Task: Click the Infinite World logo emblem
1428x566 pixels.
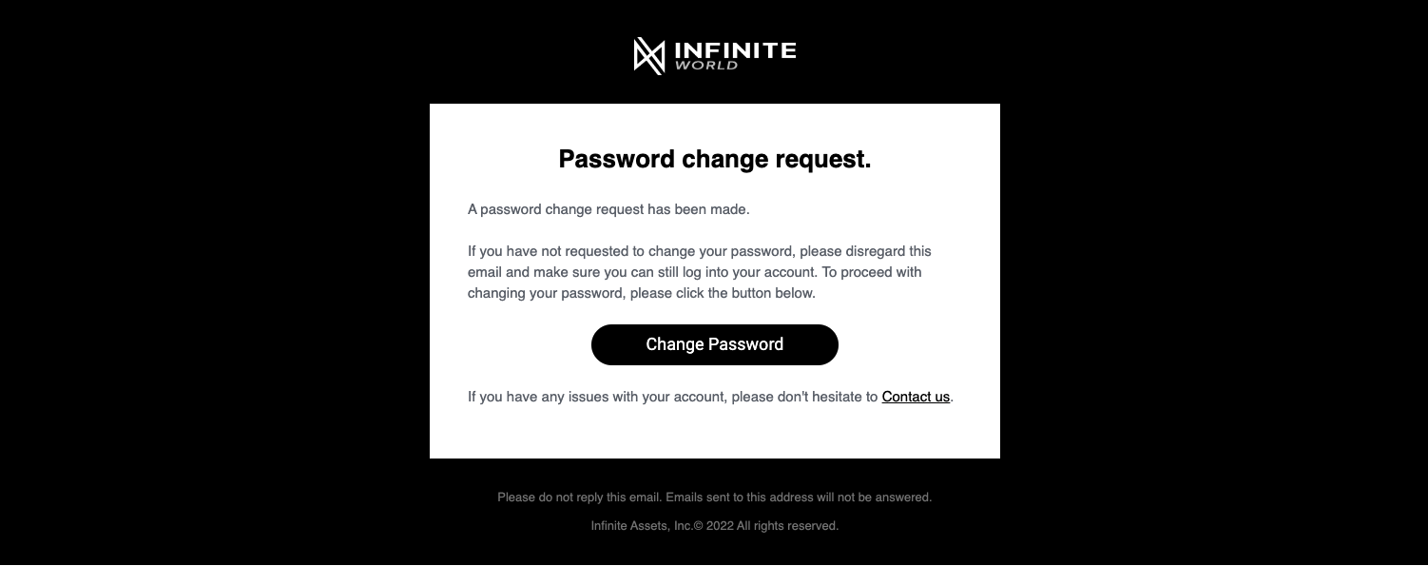Action: pyautogui.click(x=649, y=55)
